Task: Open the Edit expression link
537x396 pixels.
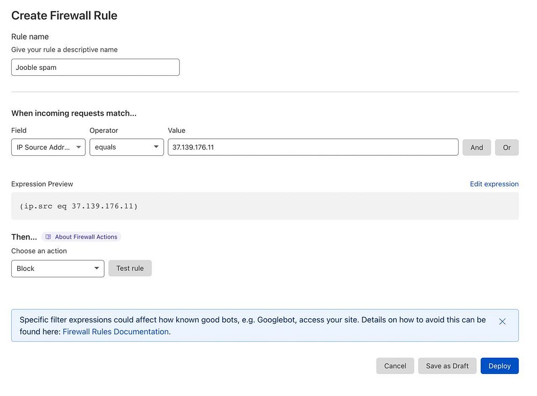Action: tap(494, 184)
